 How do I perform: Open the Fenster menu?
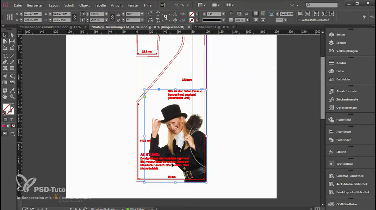[x=133, y=5]
